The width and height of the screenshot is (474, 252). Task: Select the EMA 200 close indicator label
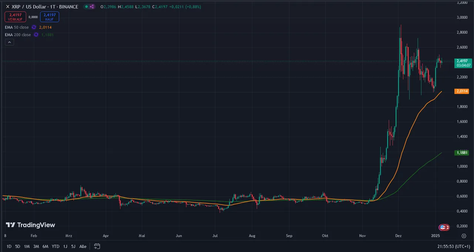pos(18,35)
